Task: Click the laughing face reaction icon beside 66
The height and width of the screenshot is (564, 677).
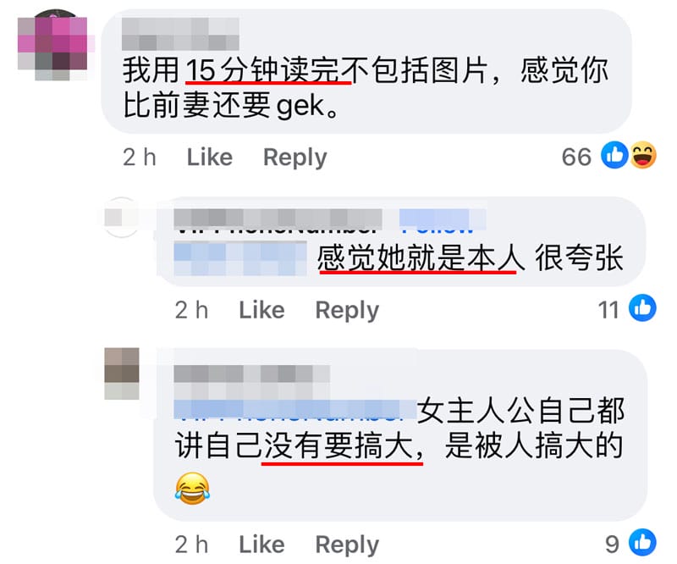Action: (643, 155)
